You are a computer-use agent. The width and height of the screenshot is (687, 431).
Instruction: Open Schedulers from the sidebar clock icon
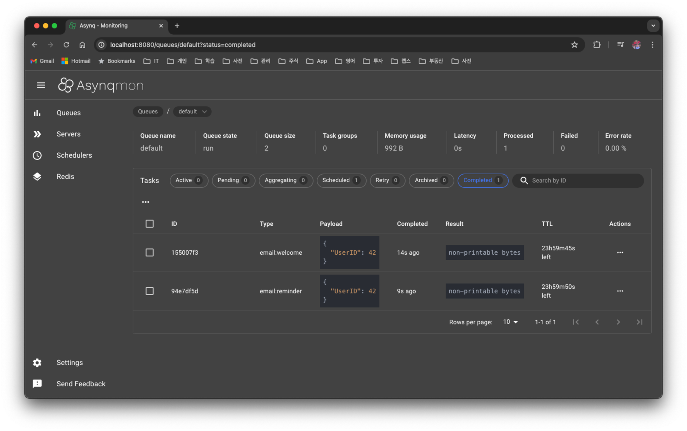click(x=37, y=155)
